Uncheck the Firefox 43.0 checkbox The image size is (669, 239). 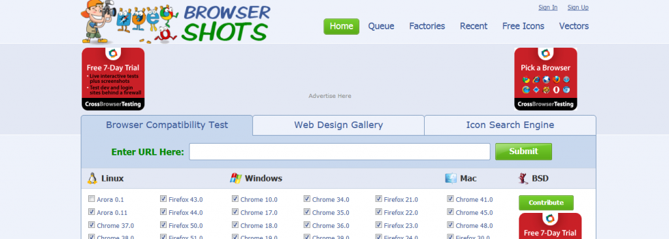tap(163, 199)
